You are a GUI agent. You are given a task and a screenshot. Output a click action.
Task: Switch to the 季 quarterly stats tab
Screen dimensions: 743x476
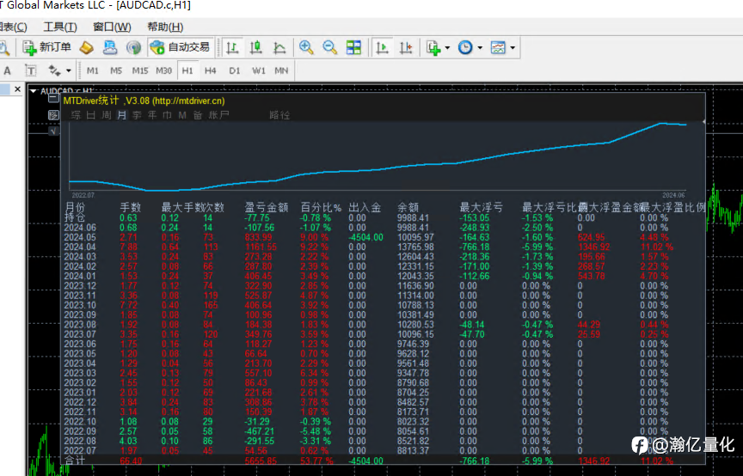coord(137,115)
